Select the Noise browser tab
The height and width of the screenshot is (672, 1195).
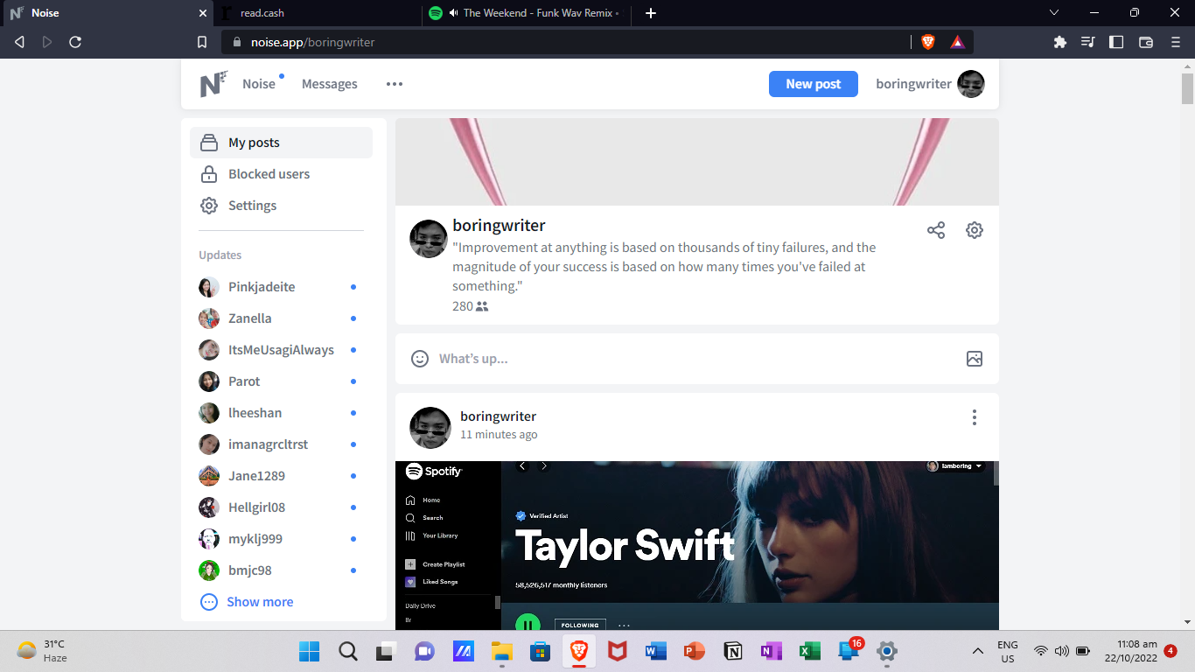pyautogui.click(x=107, y=13)
